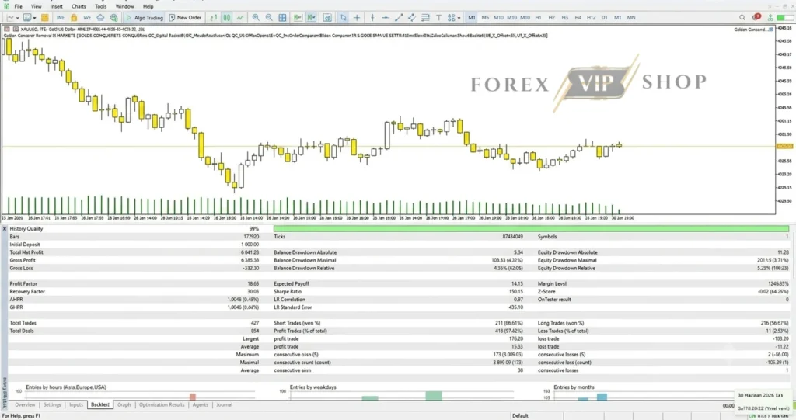Image resolution: width=796 pixels, height=420 pixels.
Task: Switch to the Overview tab
Action: (x=25, y=404)
